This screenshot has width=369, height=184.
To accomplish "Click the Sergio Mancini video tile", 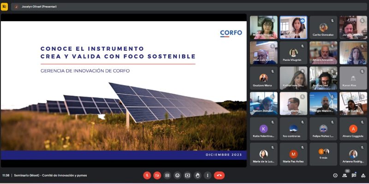I will (x=323, y=104).
